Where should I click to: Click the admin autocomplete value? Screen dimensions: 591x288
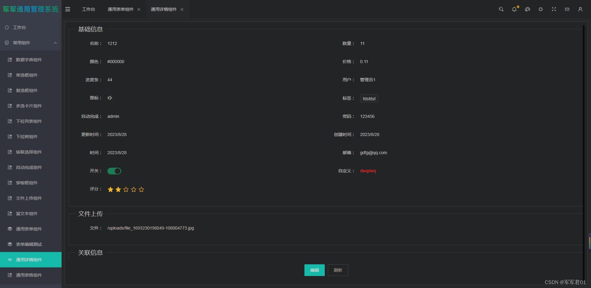coord(113,116)
